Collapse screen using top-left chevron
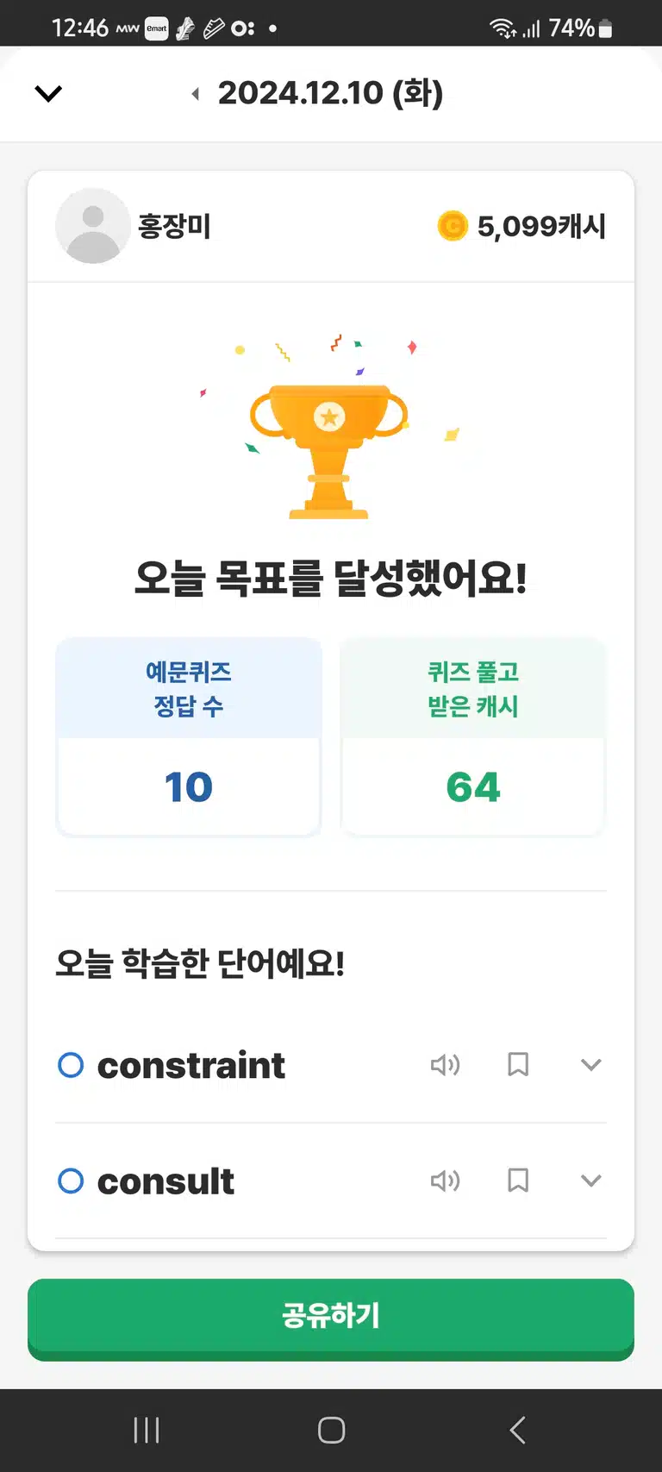This screenshot has width=662, height=1472. click(48, 93)
